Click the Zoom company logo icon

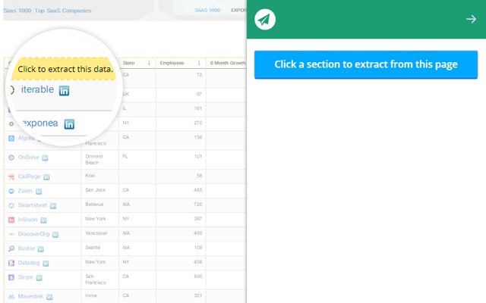(11, 191)
